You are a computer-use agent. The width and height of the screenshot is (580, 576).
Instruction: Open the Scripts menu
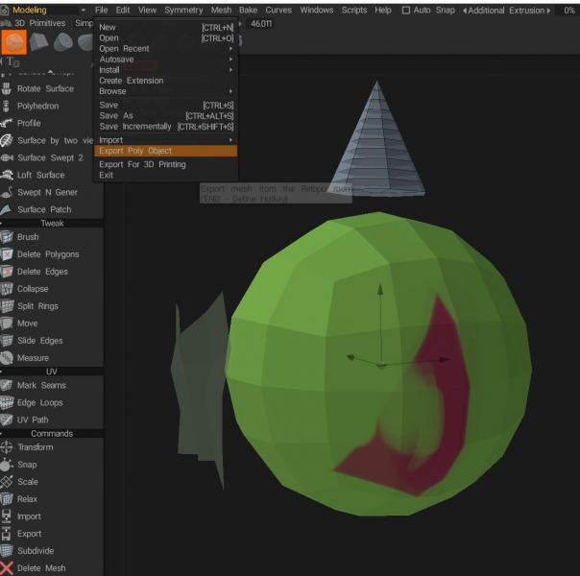click(354, 10)
